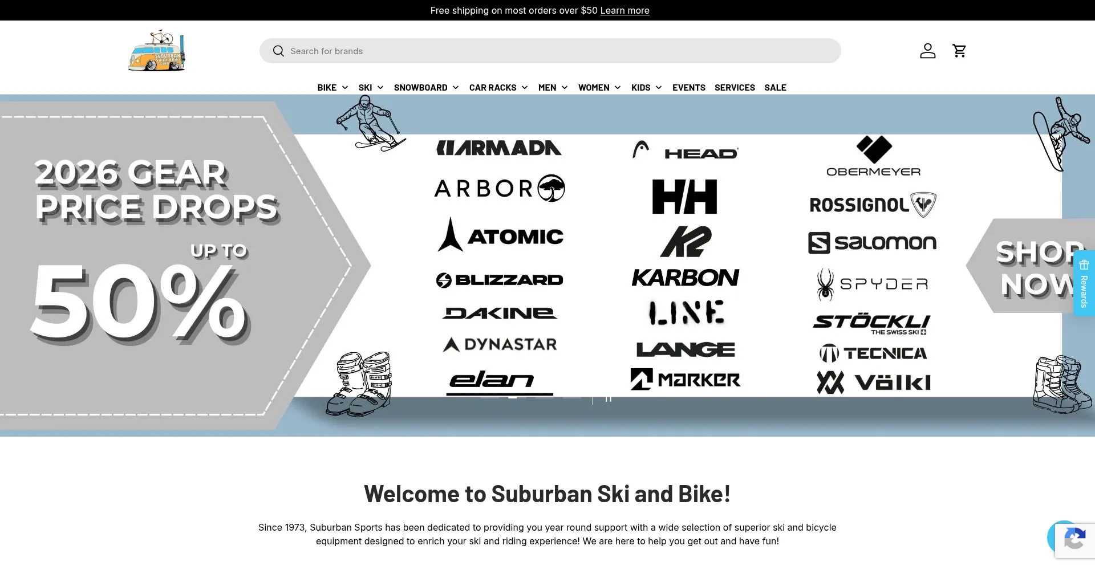The image size is (1095, 566).
Task: Click the Atomic brand logo
Action: (500, 235)
